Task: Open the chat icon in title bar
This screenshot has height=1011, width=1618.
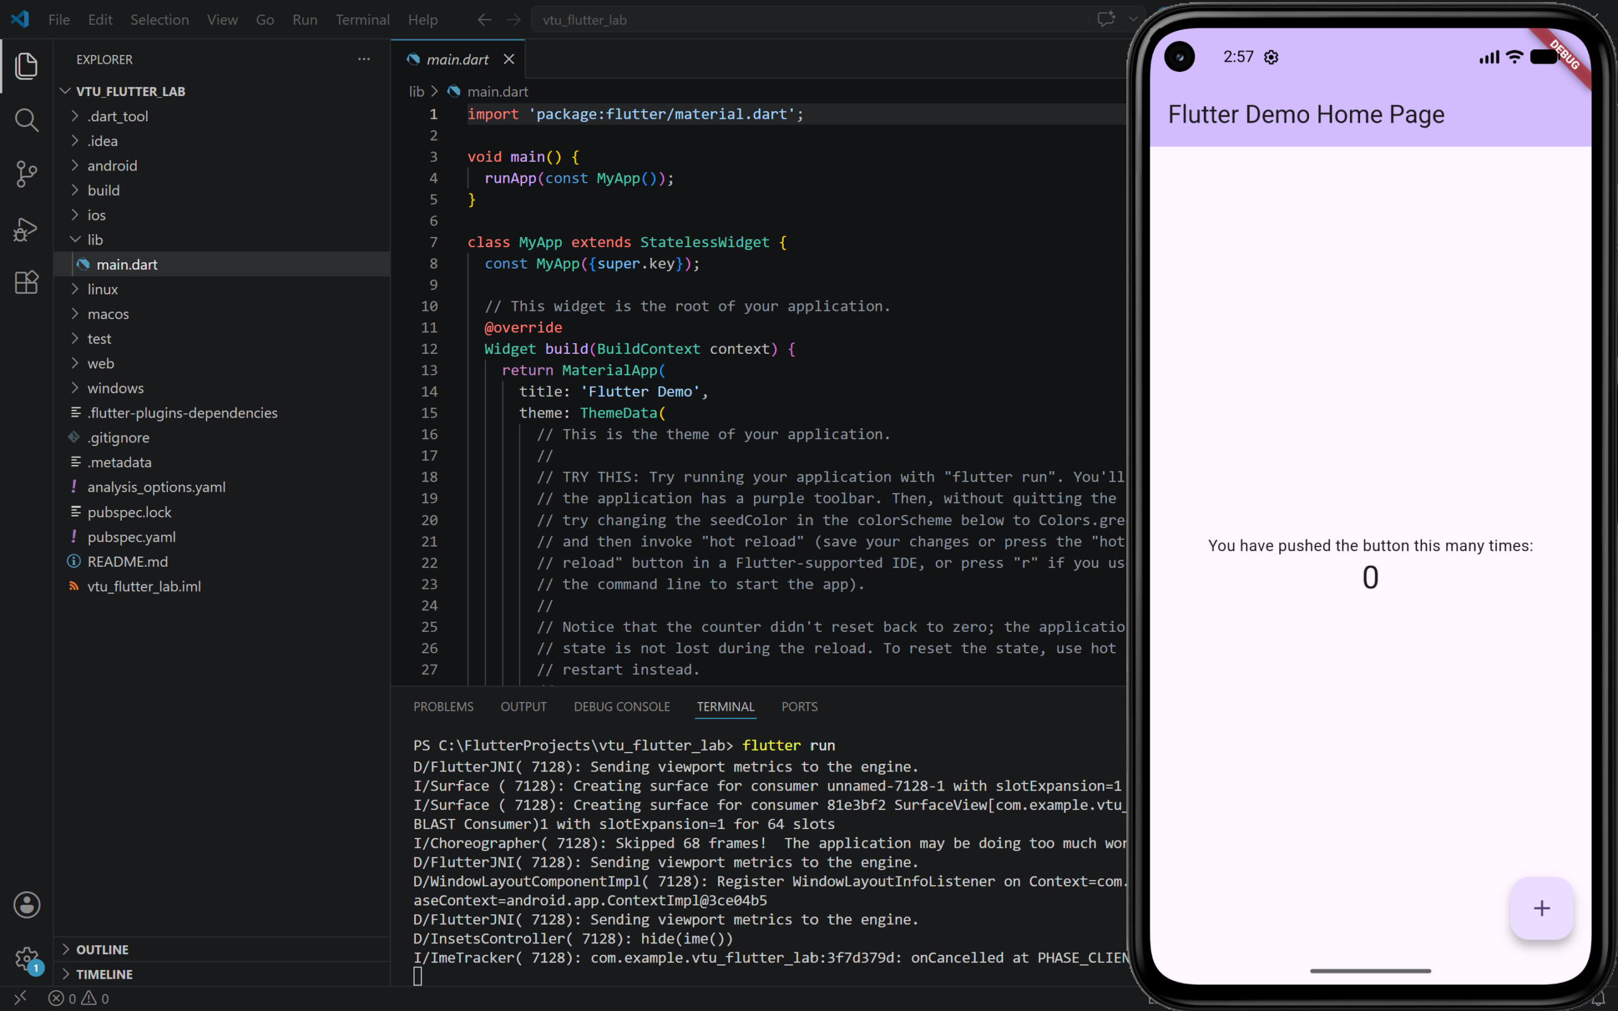Action: (x=1106, y=20)
